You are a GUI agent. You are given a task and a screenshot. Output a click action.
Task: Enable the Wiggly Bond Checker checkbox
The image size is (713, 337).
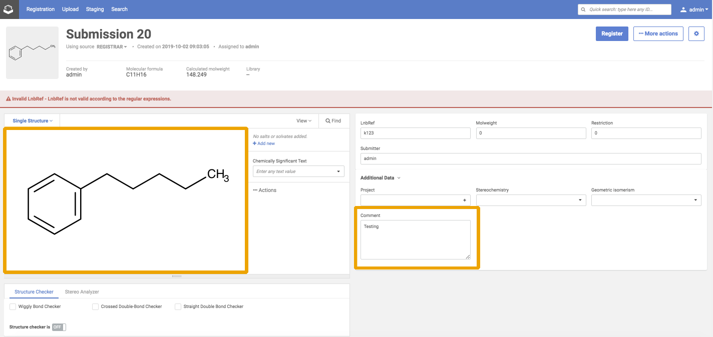pyautogui.click(x=13, y=306)
